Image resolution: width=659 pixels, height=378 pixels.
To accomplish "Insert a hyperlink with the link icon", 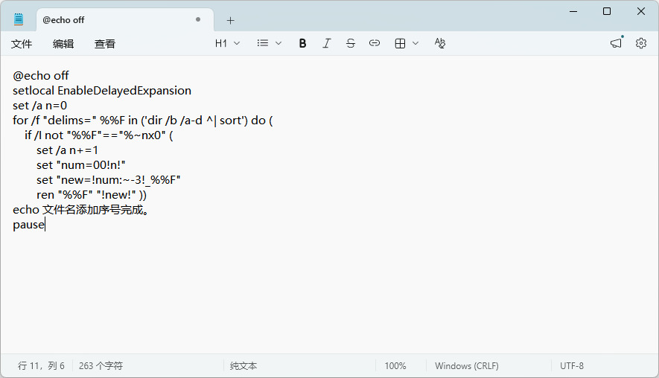I will click(375, 43).
